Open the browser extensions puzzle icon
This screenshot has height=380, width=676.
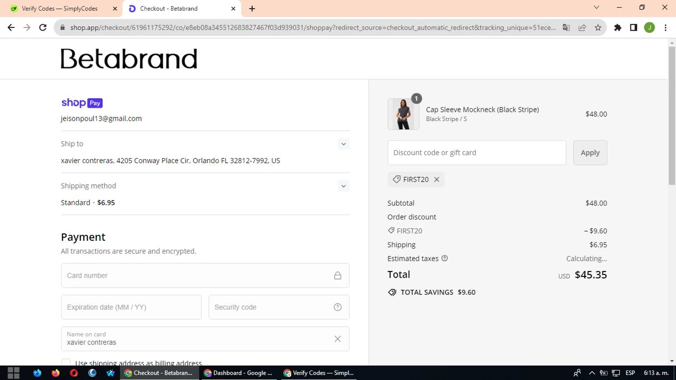[x=618, y=27]
